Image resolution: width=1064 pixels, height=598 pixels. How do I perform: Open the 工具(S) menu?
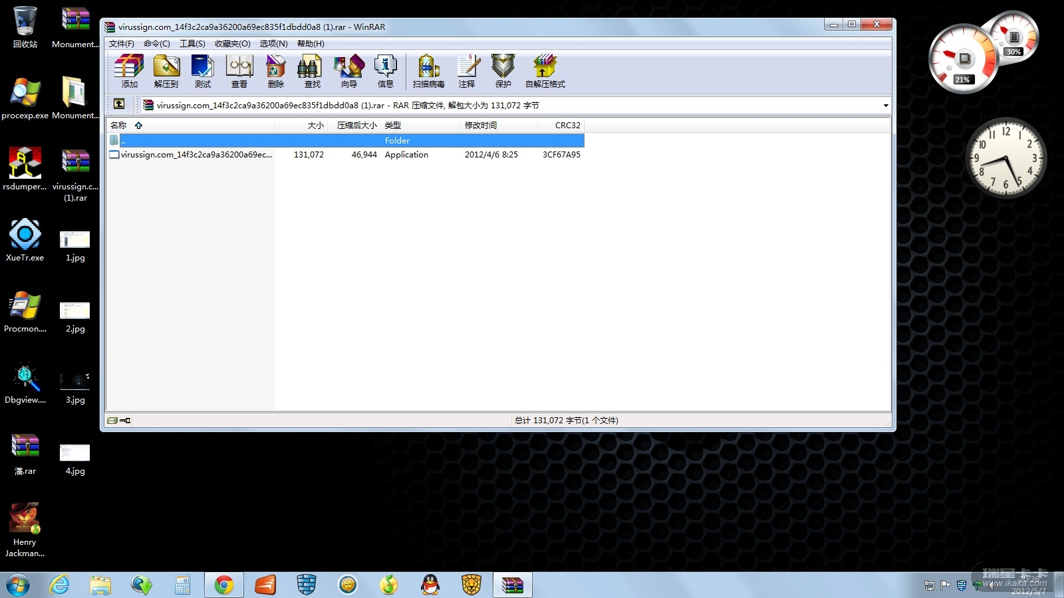(192, 44)
